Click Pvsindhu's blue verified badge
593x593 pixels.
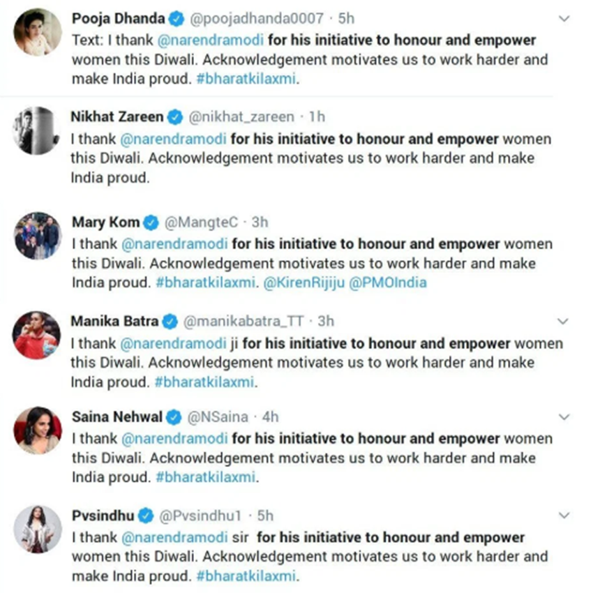(x=147, y=516)
